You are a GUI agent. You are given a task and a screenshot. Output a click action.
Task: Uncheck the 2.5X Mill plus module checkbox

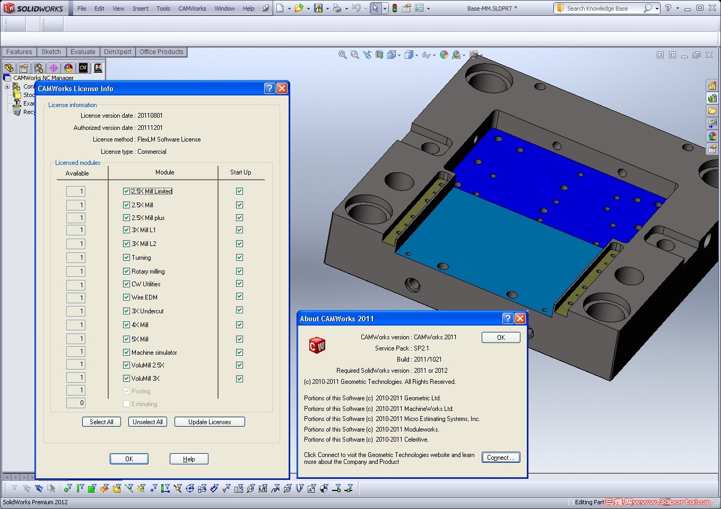[126, 217]
